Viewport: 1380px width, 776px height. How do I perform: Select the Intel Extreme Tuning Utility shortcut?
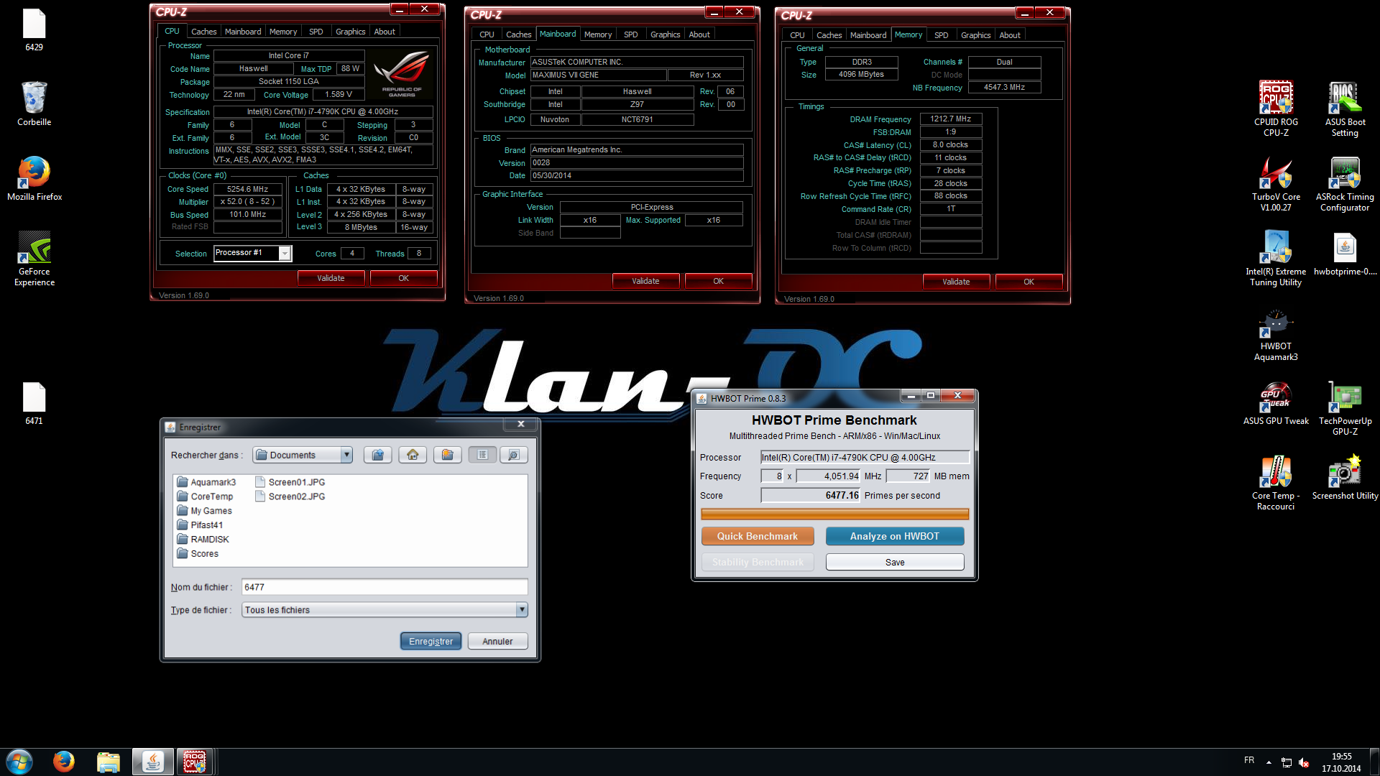coord(1276,258)
